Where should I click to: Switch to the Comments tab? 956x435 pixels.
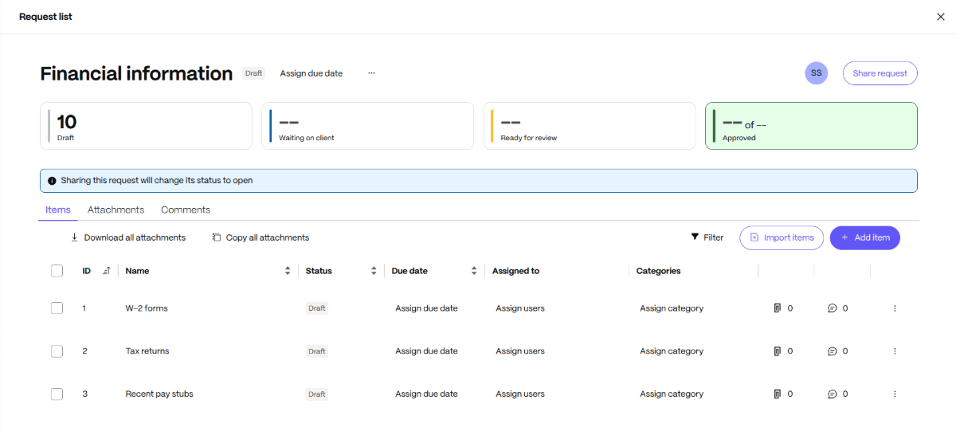(186, 210)
